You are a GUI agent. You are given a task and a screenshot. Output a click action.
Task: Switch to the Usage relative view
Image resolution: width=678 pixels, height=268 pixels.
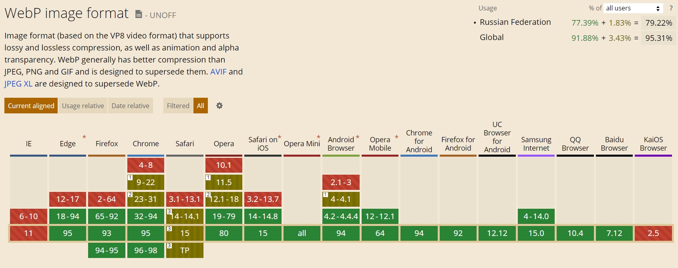coord(83,106)
